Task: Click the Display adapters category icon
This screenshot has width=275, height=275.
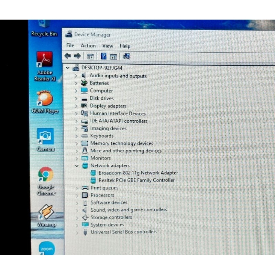Action: pyautogui.click(x=84, y=106)
